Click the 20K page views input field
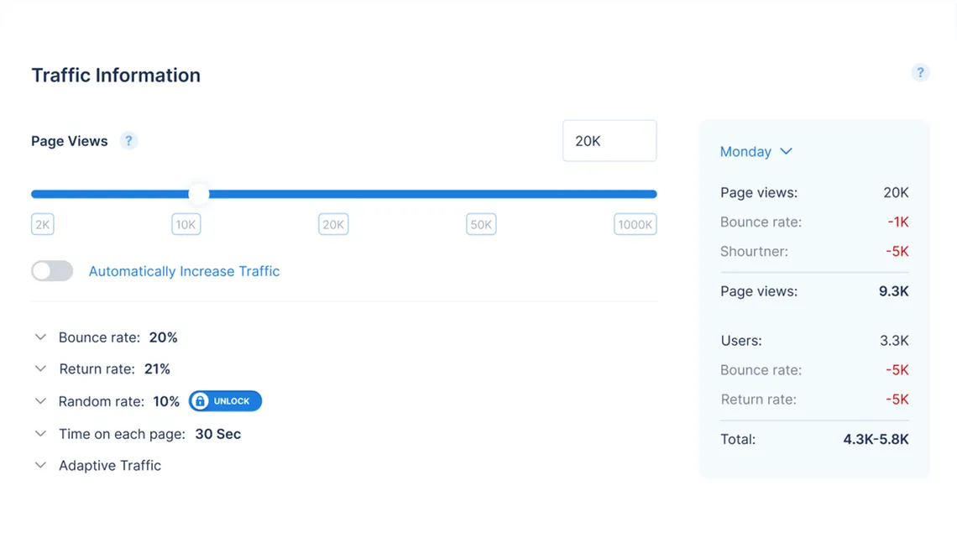 [x=609, y=140]
